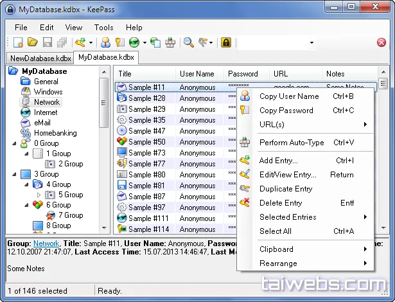The height and width of the screenshot is (302, 395).
Task: Open the Edit menu
Action: coord(47,27)
